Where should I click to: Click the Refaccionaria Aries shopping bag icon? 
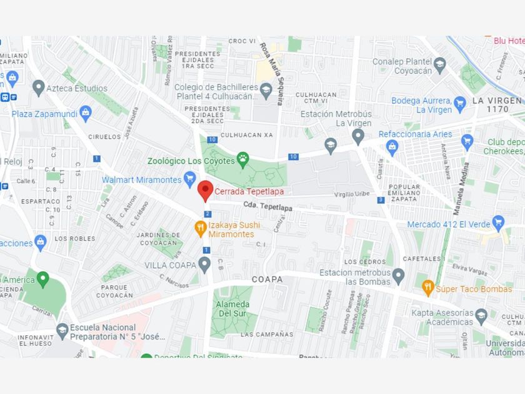click(392, 148)
